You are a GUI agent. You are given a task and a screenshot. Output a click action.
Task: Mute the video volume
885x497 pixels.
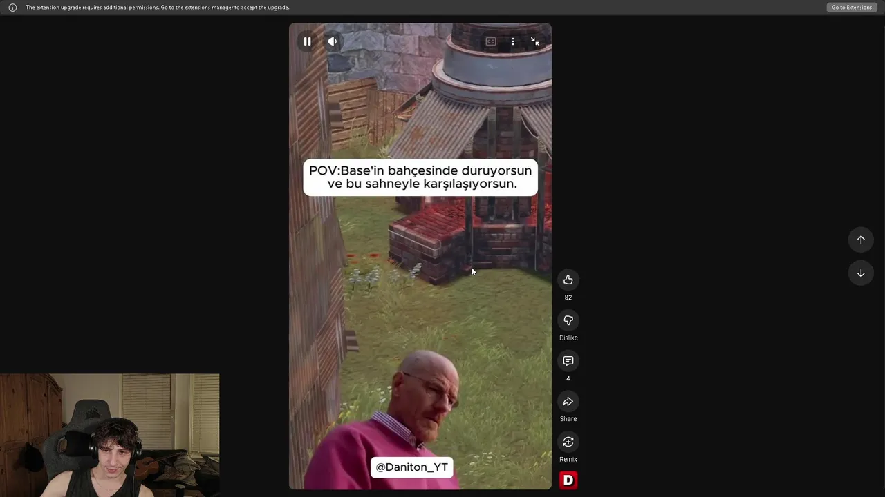(333, 41)
